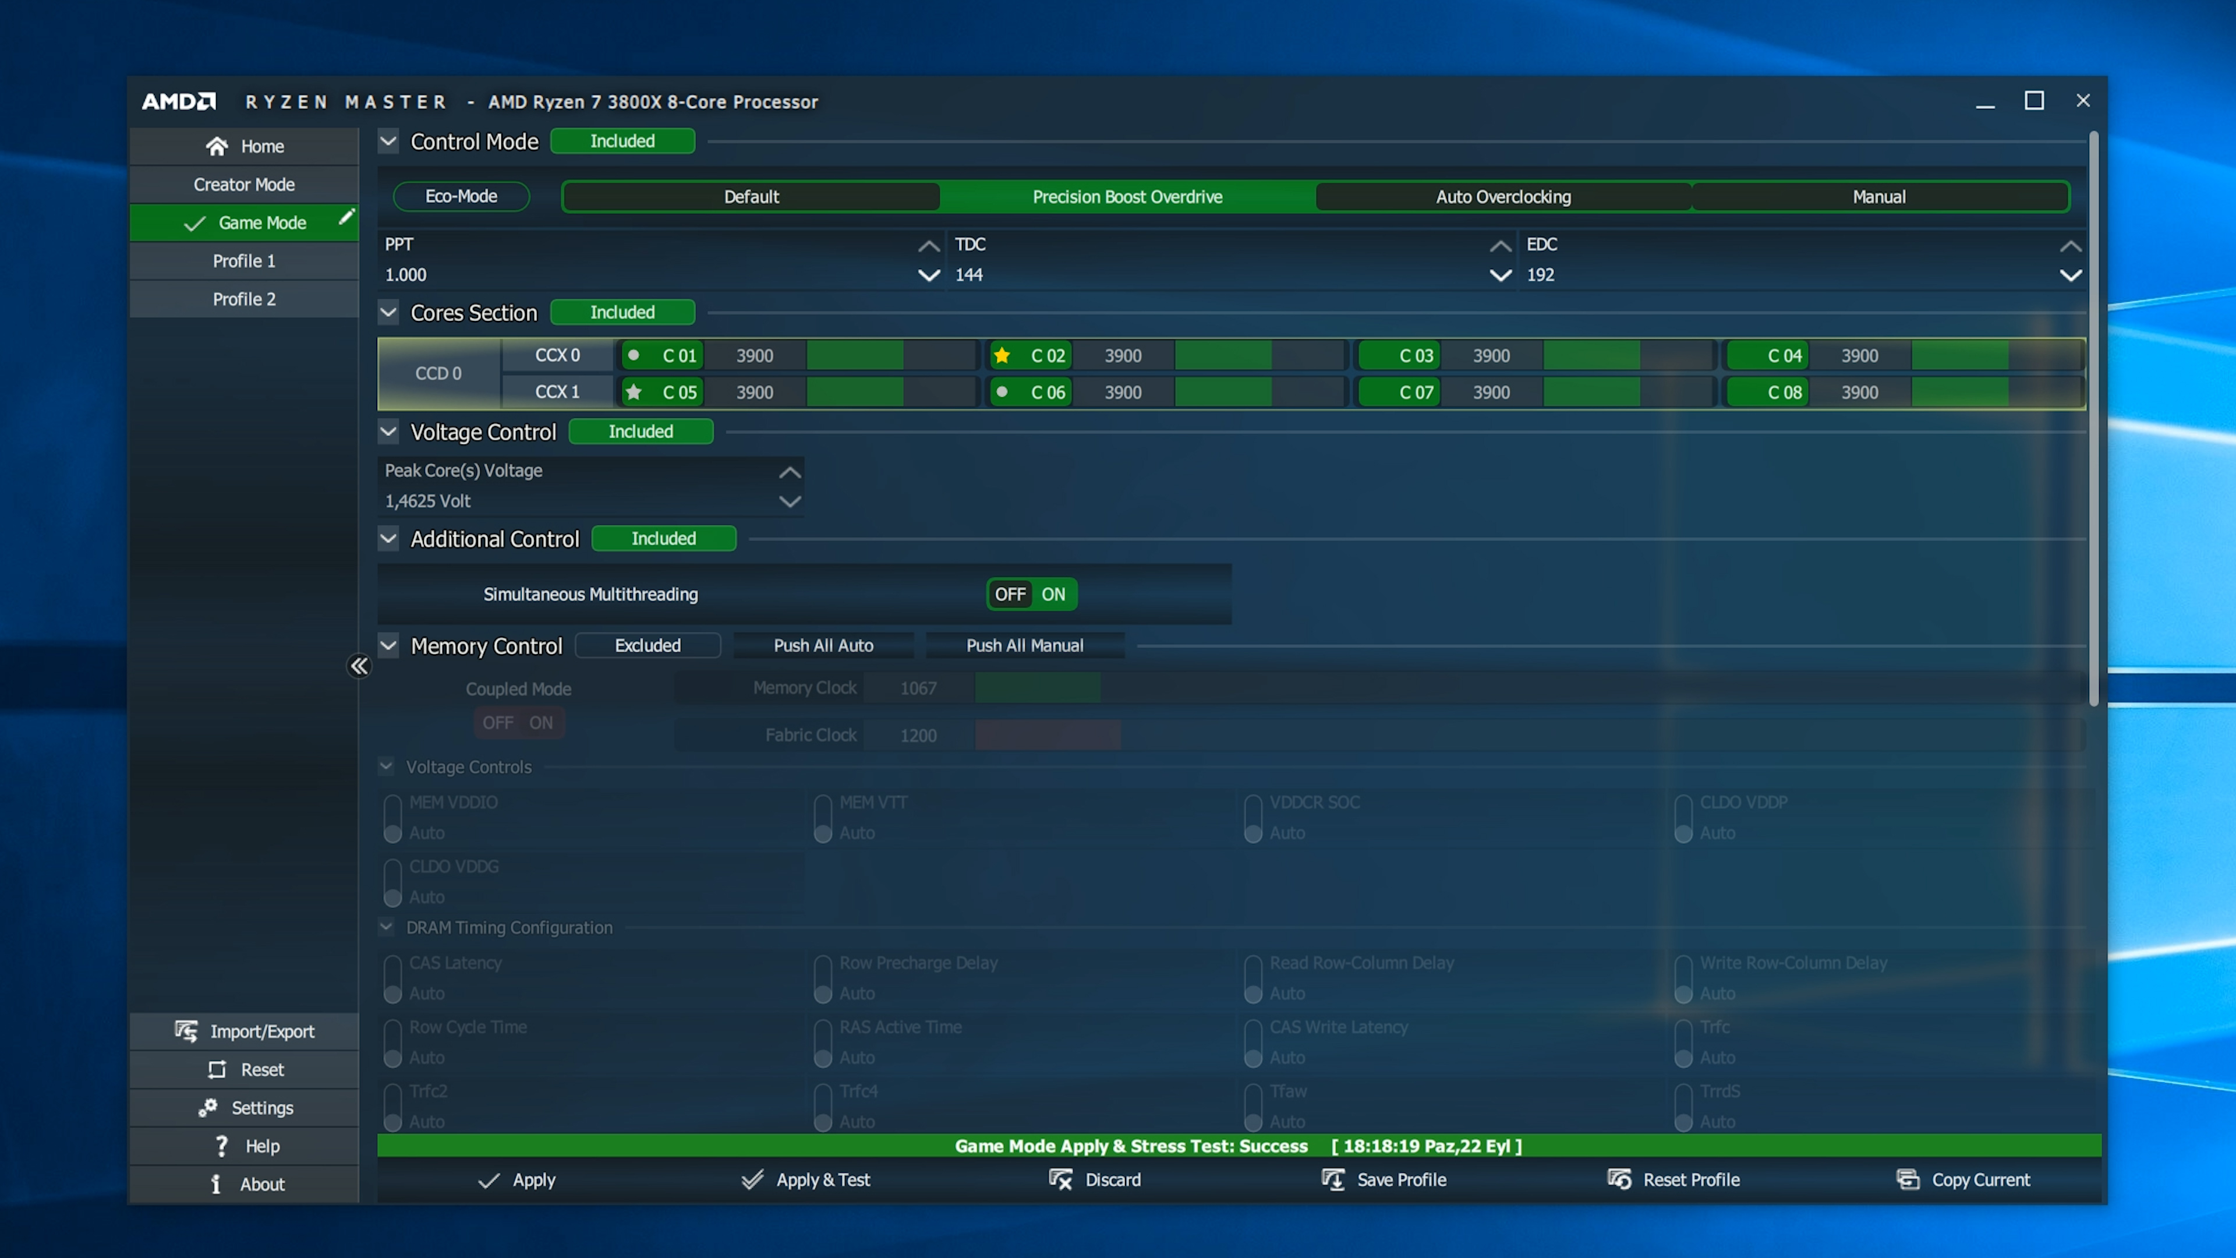Viewport: 2236px width, 1258px height.
Task: Click the gold star on core C 02
Action: point(1002,355)
